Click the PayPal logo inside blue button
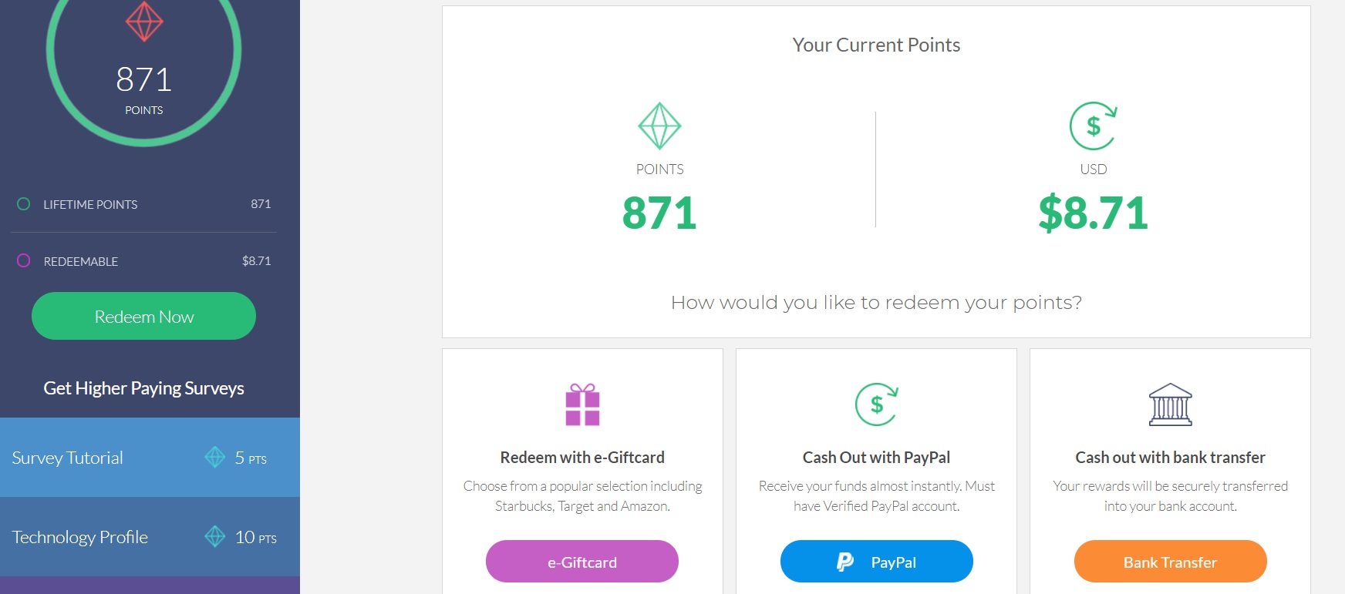 (845, 562)
